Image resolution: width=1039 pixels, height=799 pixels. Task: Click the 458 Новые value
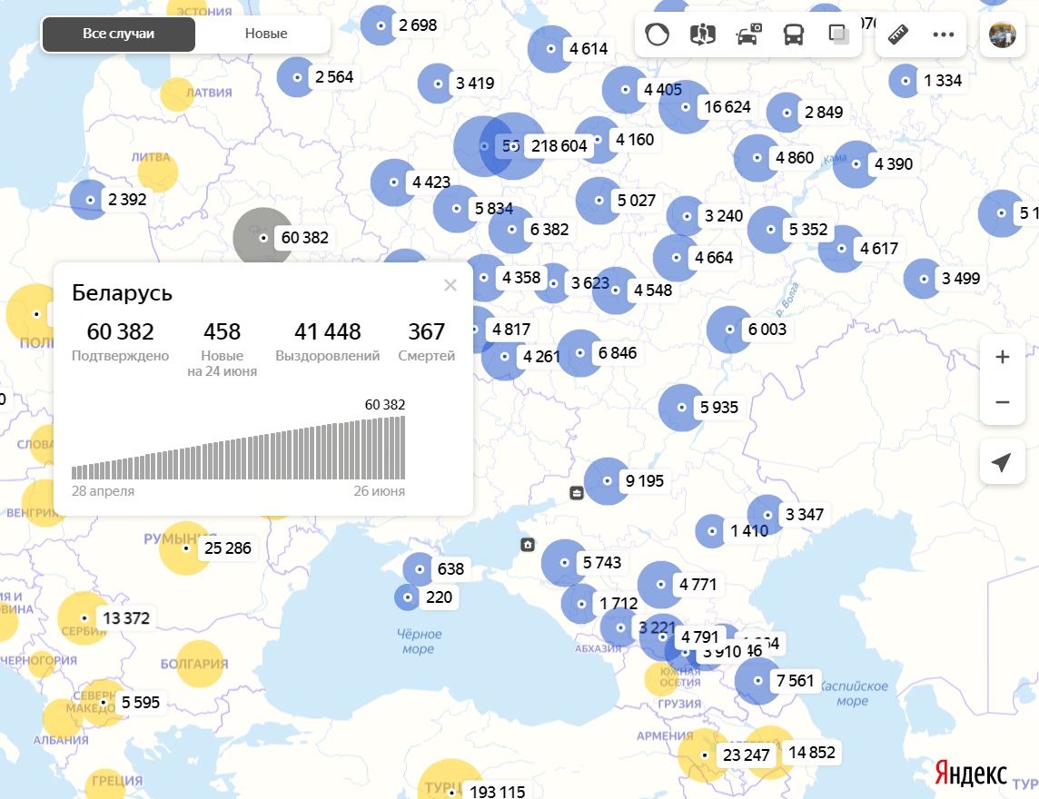222,331
